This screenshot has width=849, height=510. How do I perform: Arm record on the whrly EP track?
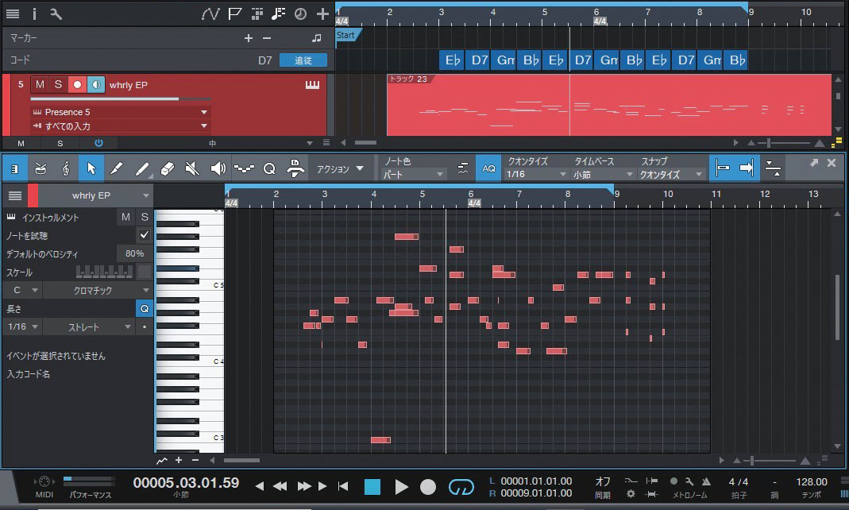click(x=77, y=84)
